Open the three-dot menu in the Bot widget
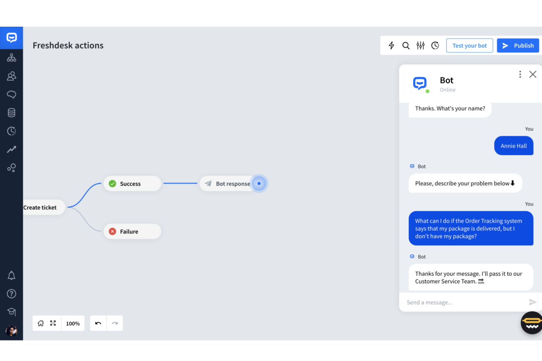The height and width of the screenshot is (361, 542). tap(520, 74)
